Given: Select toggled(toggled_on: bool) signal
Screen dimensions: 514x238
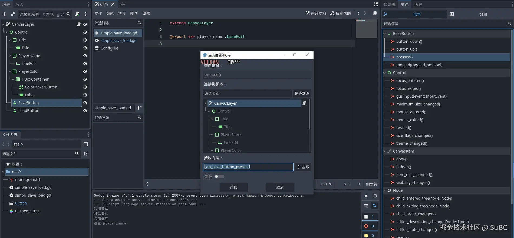Looking at the screenshot, I should click(419, 65).
